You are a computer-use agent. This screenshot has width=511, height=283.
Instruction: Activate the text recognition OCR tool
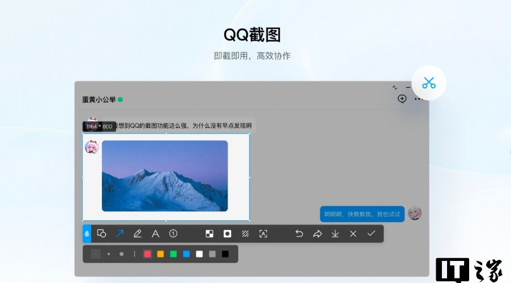click(x=263, y=233)
